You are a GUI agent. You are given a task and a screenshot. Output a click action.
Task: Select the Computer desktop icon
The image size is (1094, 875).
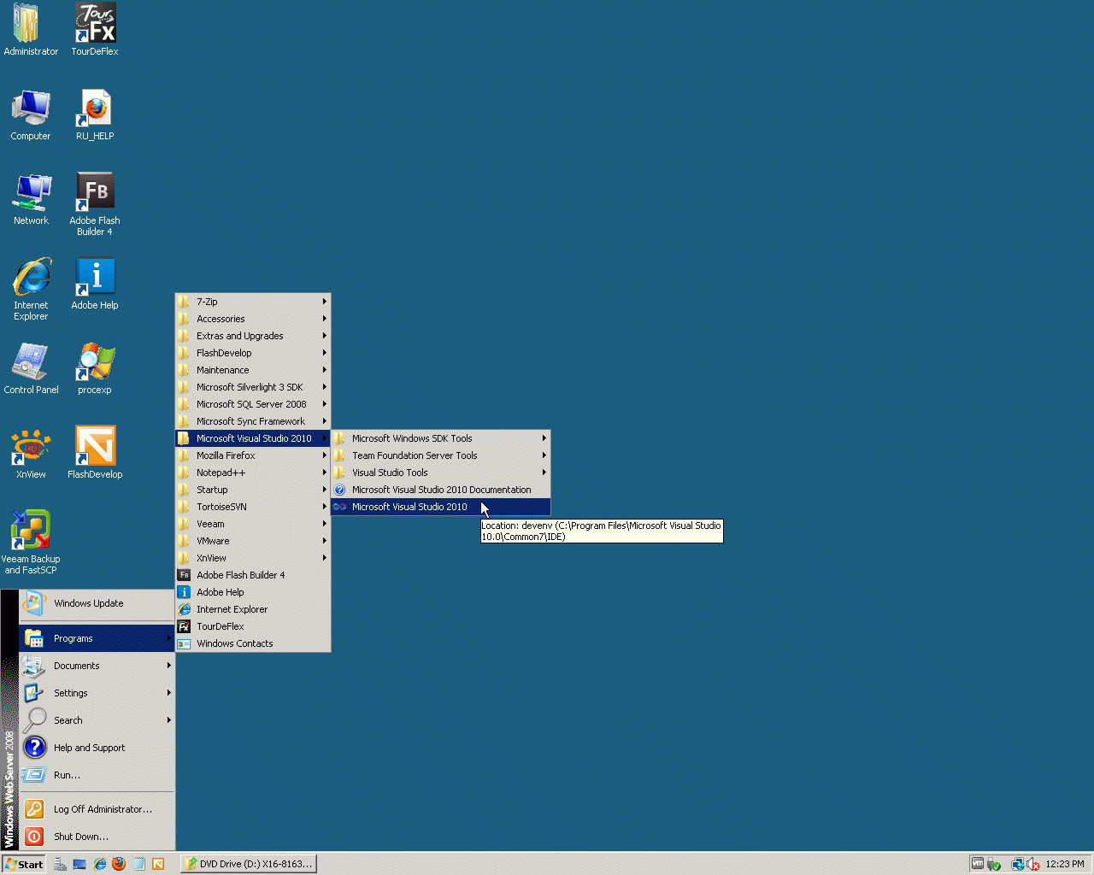(31, 115)
